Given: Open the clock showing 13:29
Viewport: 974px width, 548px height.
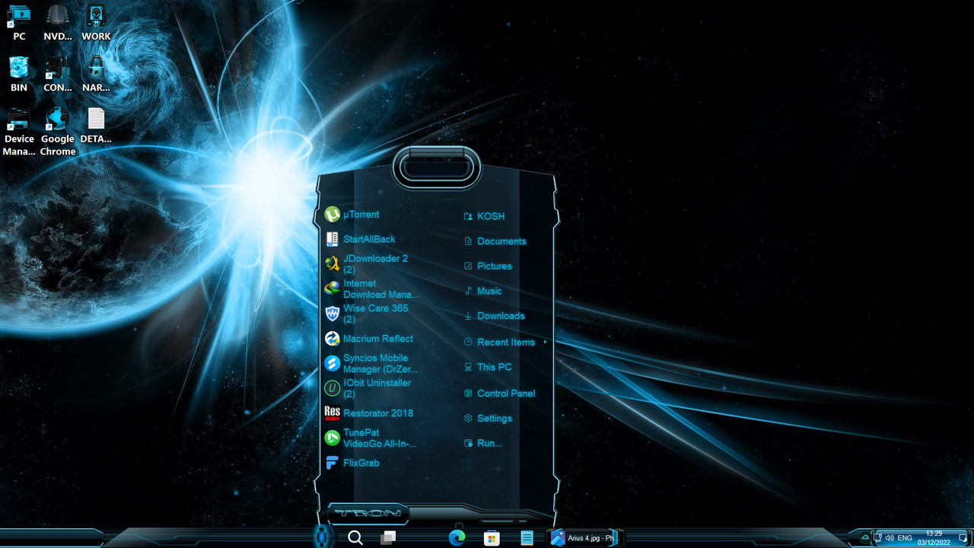Looking at the screenshot, I should click(x=934, y=538).
